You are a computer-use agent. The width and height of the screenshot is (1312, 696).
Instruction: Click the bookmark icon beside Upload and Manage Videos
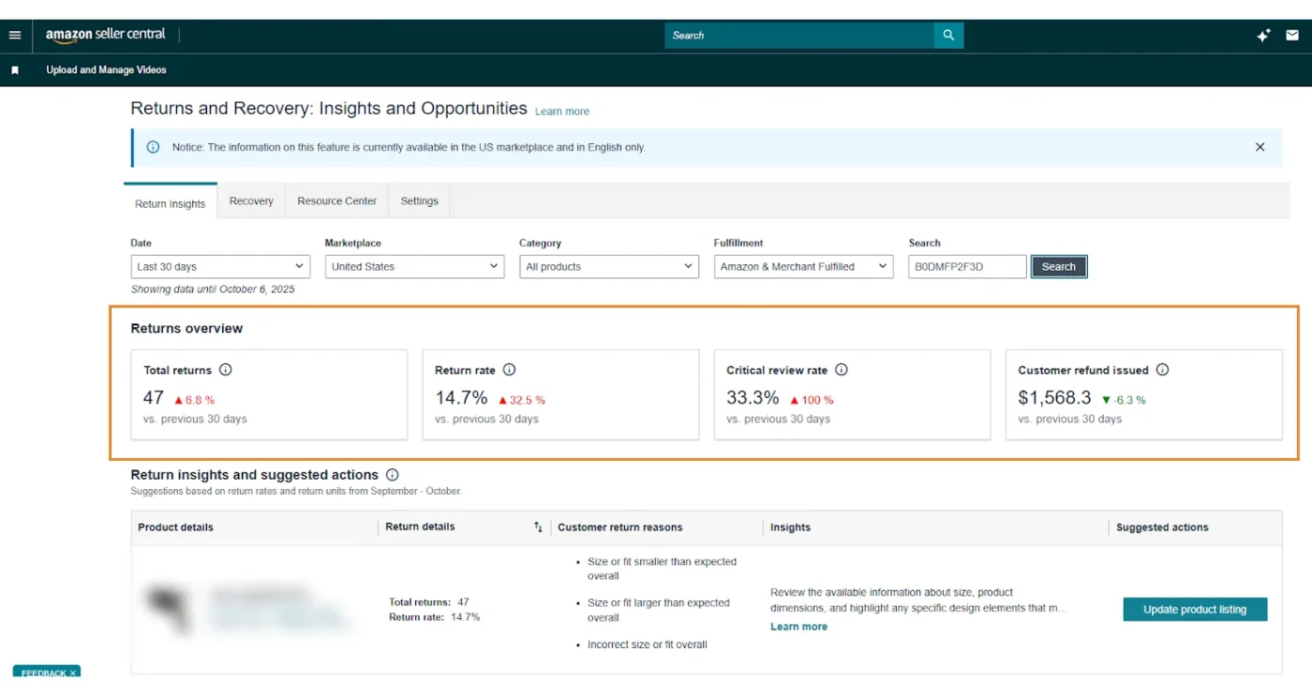pos(13,69)
